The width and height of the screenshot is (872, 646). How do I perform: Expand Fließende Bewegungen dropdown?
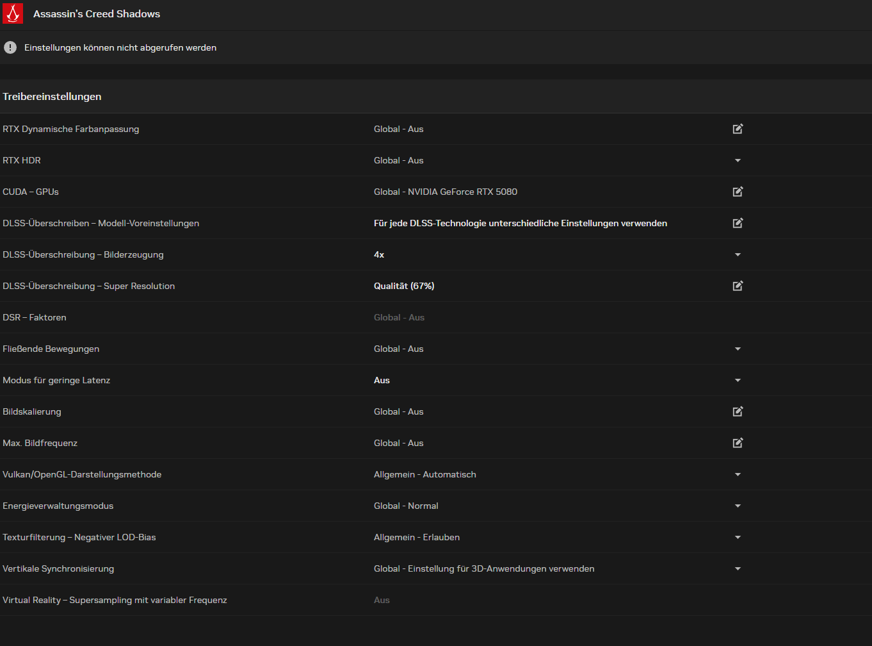(738, 349)
